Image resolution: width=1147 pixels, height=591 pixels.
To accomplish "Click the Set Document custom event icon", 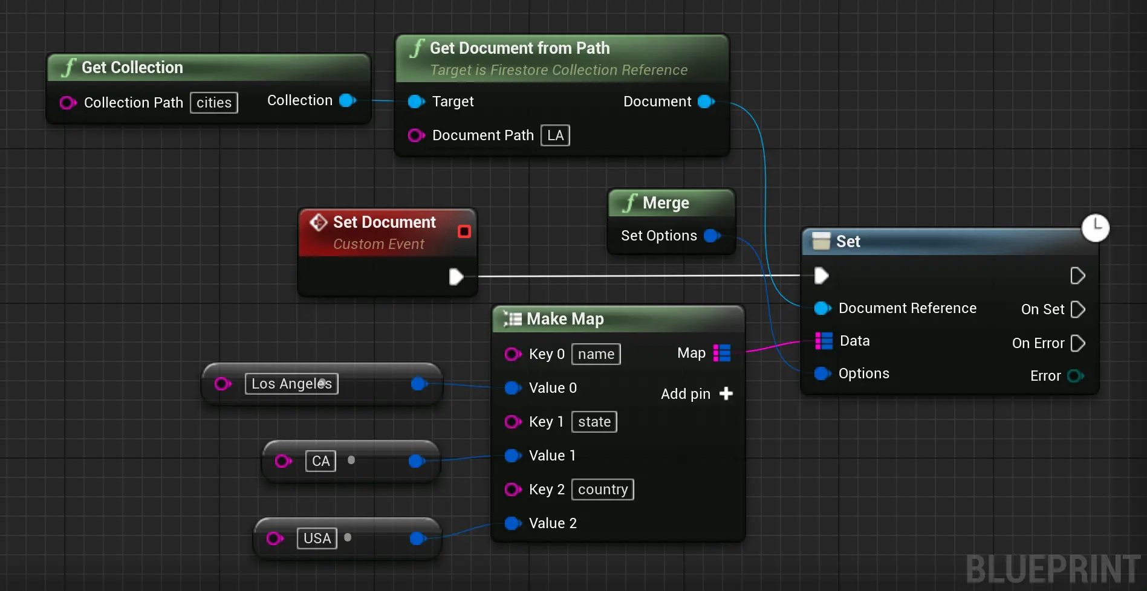I will point(318,222).
